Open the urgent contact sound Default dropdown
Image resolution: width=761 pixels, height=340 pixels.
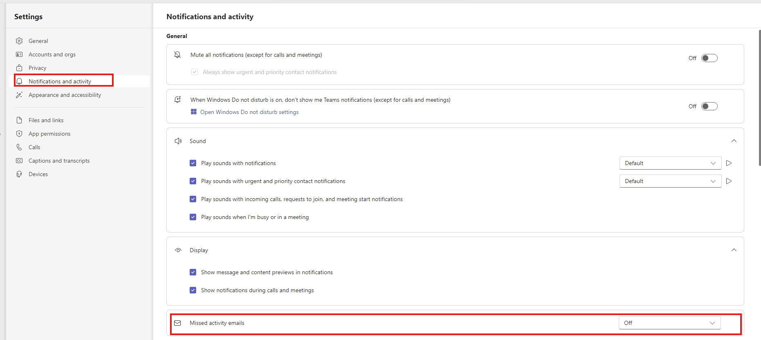click(670, 181)
